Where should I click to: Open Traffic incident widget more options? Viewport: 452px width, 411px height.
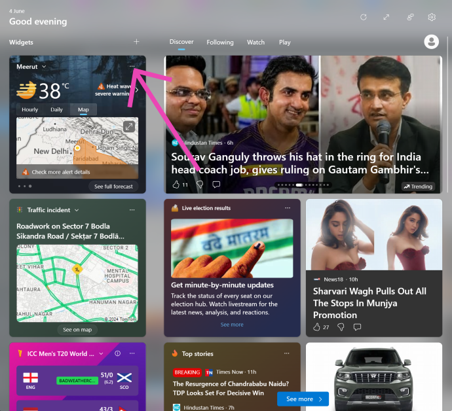132,209
